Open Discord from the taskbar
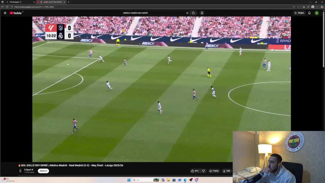Image resolution: width=325 pixels, height=183 pixels. 196,180
